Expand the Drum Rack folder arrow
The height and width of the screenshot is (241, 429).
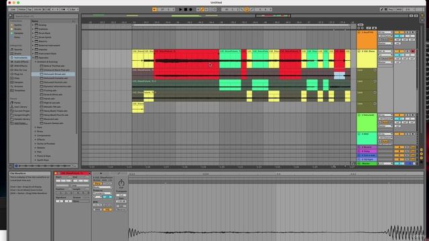[33, 33]
